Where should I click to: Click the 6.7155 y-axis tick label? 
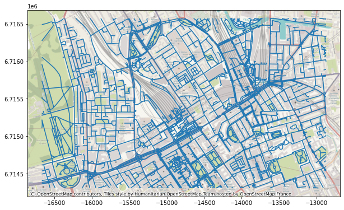pos(14,99)
